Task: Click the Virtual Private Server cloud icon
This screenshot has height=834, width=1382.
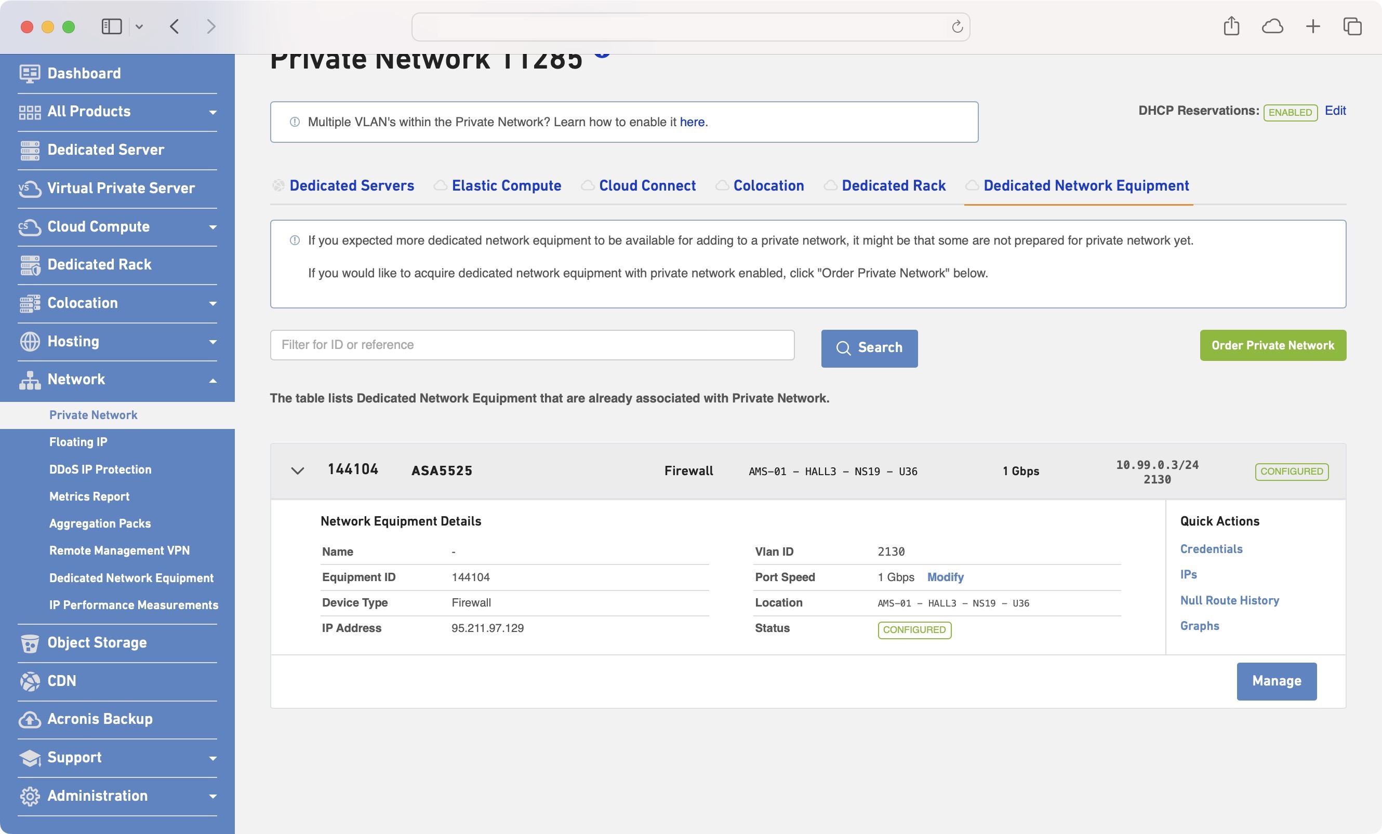Action: pyautogui.click(x=30, y=189)
